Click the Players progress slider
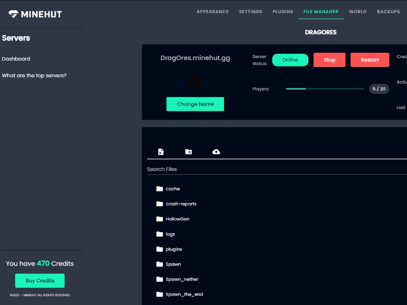This screenshot has width=407, height=305. click(x=325, y=89)
